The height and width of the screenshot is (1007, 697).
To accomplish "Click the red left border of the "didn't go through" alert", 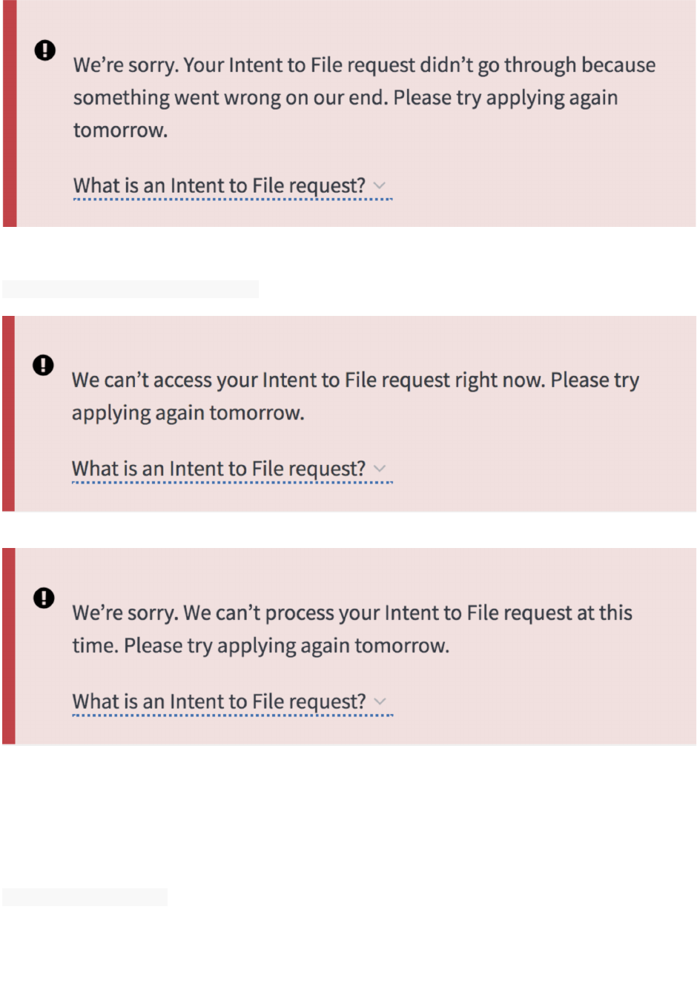I will [10, 113].
